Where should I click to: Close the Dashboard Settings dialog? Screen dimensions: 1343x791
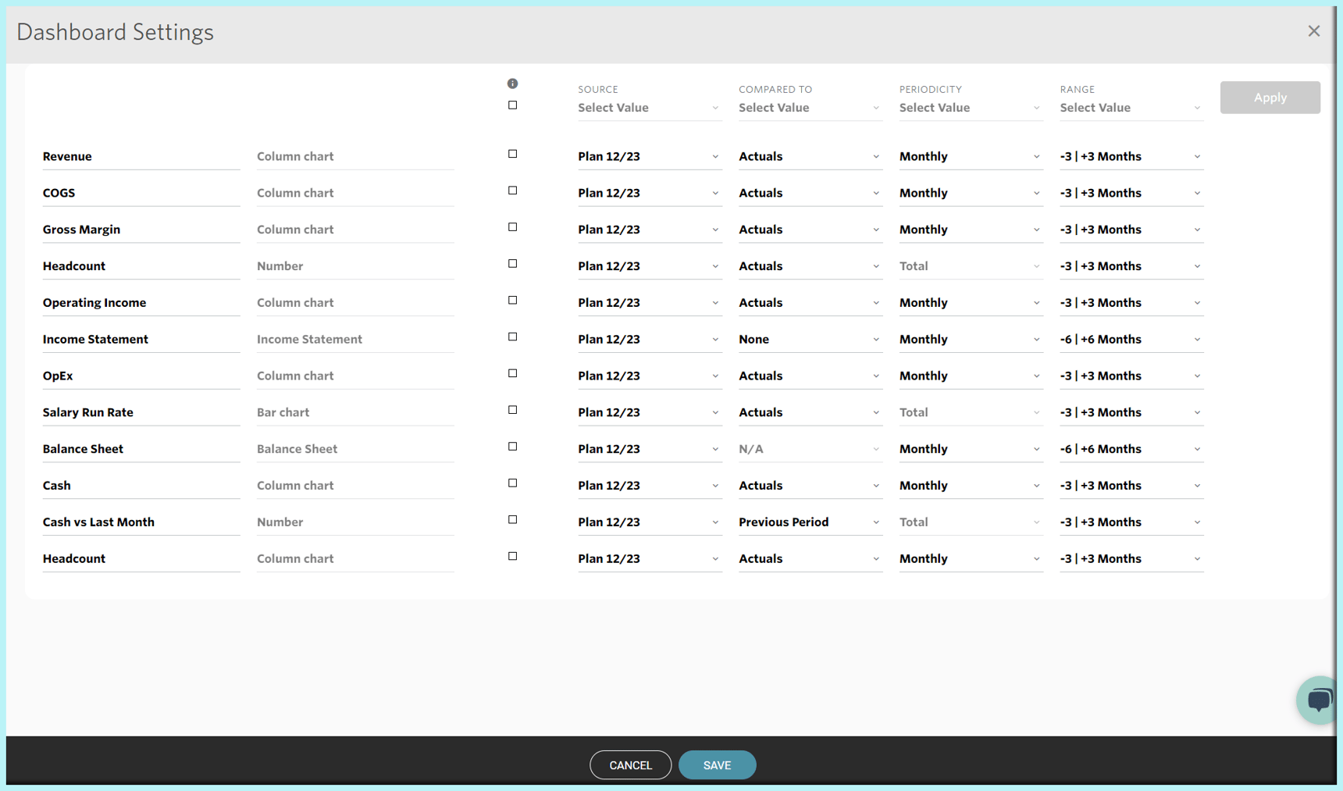[1313, 31]
